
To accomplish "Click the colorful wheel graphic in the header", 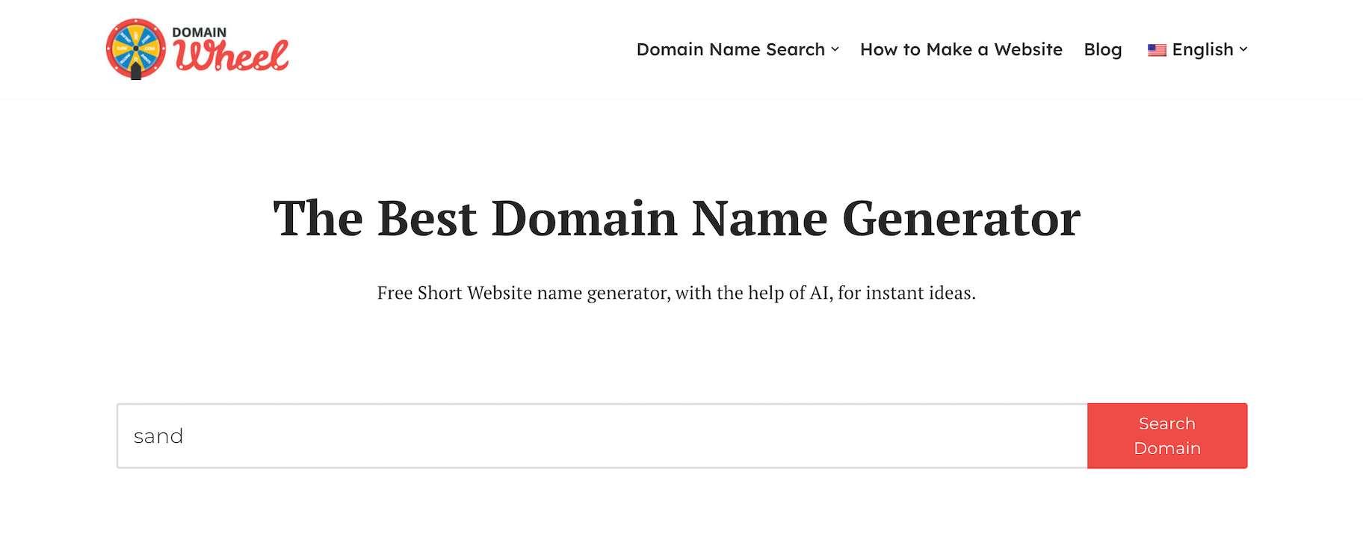I will pos(136,46).
